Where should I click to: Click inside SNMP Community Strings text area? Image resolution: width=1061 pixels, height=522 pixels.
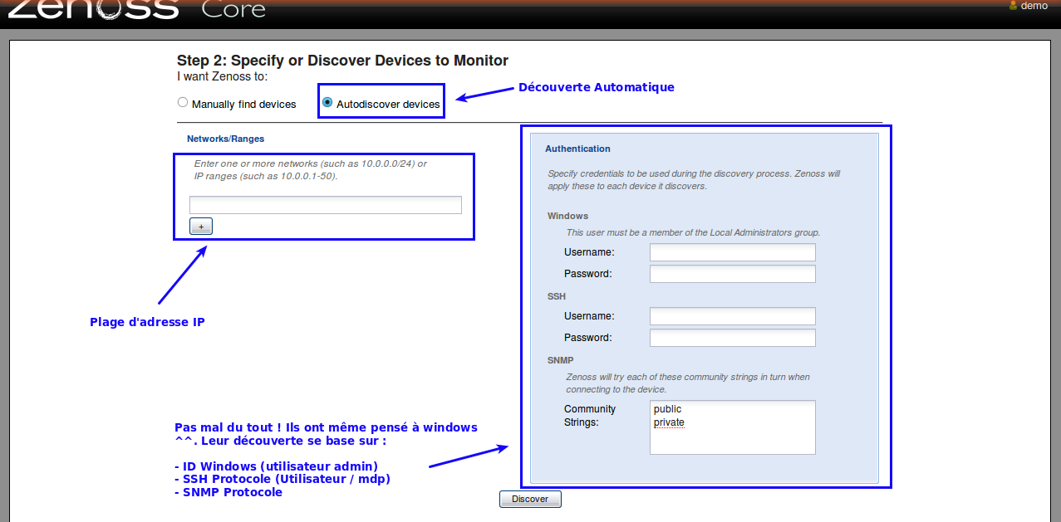pos(732,442)
